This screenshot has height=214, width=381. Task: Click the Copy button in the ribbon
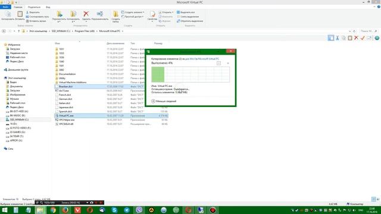point(8,16)
